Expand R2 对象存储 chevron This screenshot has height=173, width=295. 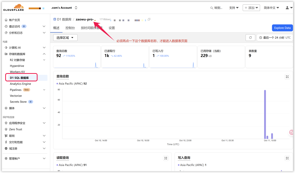[44, 60]
